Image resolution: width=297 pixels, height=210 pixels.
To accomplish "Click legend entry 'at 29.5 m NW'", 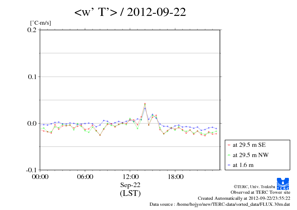I will 250,155.
